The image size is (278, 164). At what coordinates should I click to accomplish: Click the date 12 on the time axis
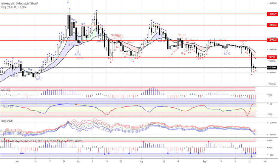click(164, 162)
